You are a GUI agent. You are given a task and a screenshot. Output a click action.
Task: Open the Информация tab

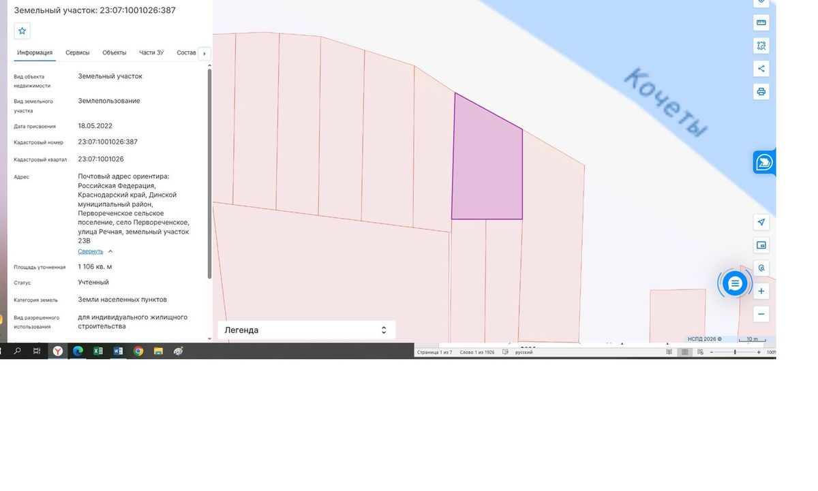35,52
